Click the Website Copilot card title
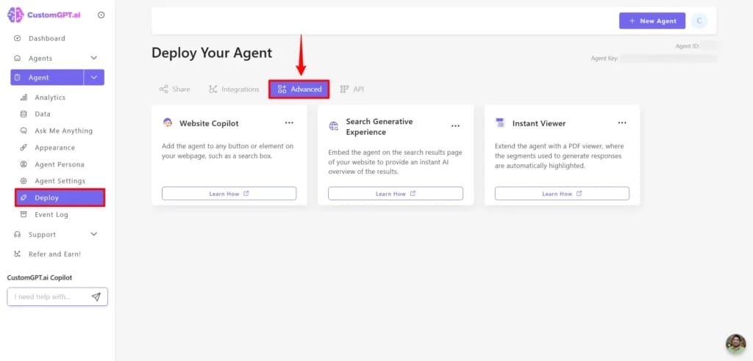Viewport: 753px width, 361px height. (209, 123)
